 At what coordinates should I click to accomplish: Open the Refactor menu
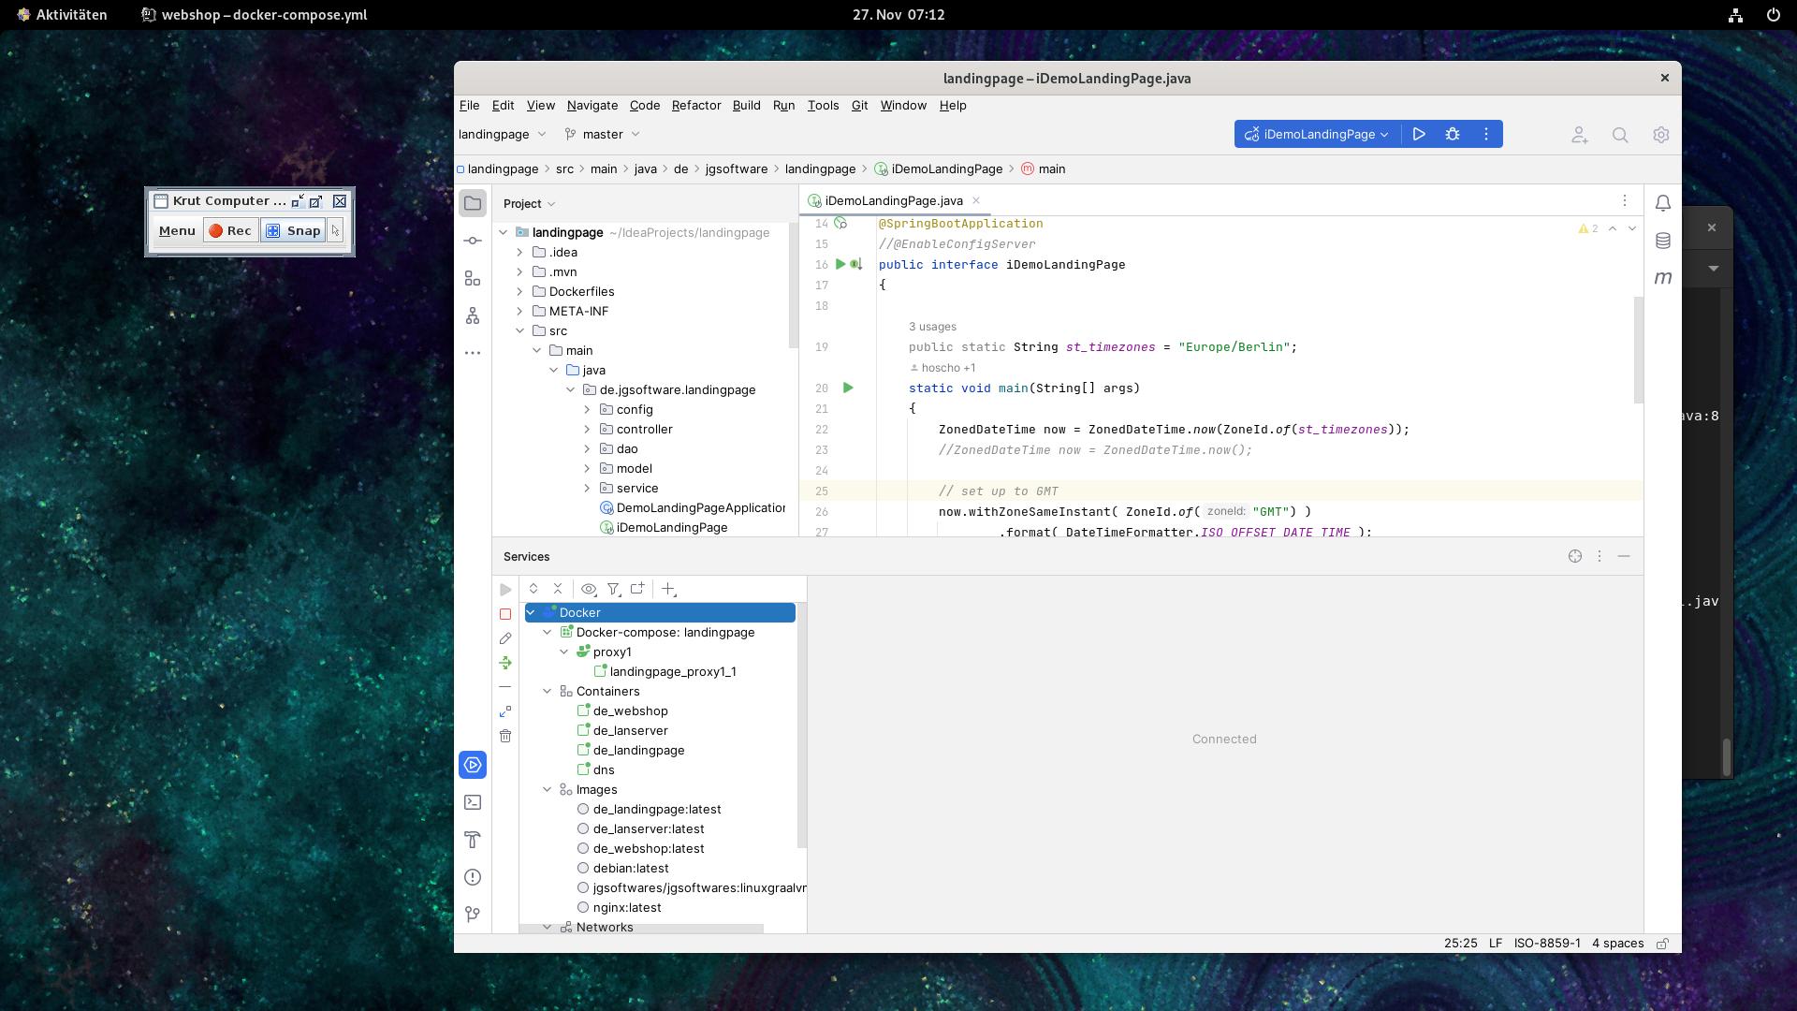pos(695,105)
